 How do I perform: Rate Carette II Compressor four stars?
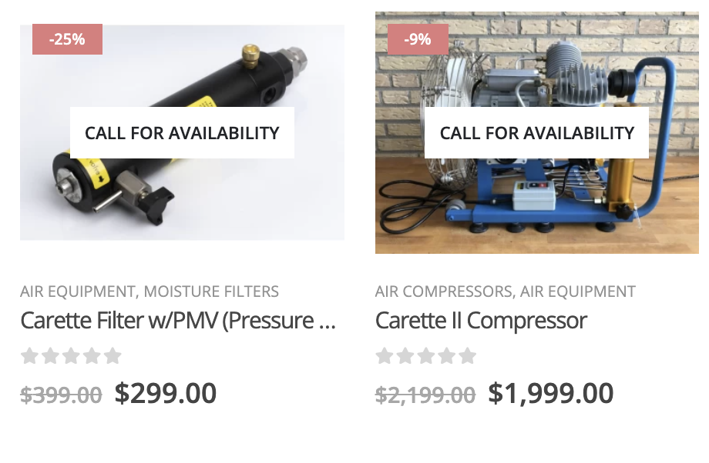(447, 356)
